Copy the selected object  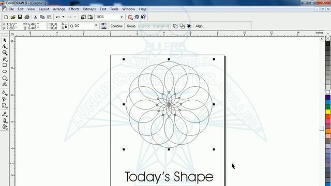42,17
